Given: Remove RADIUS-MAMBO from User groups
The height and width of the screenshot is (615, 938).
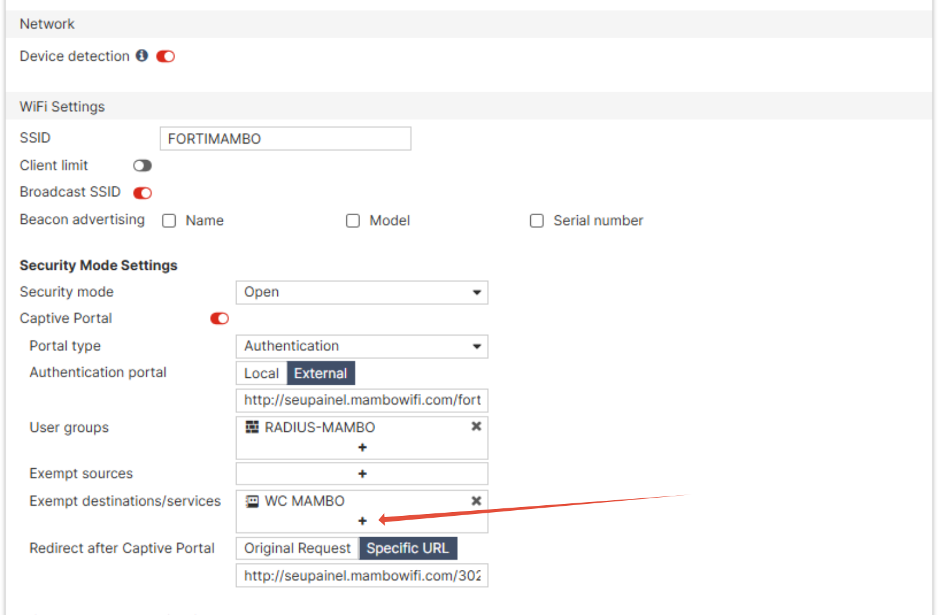Looking at the screenshot, I should click(x=476, y=426).
